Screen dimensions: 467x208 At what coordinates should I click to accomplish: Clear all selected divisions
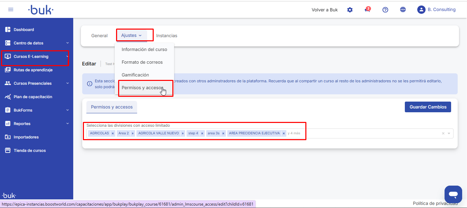pos(443,134)
